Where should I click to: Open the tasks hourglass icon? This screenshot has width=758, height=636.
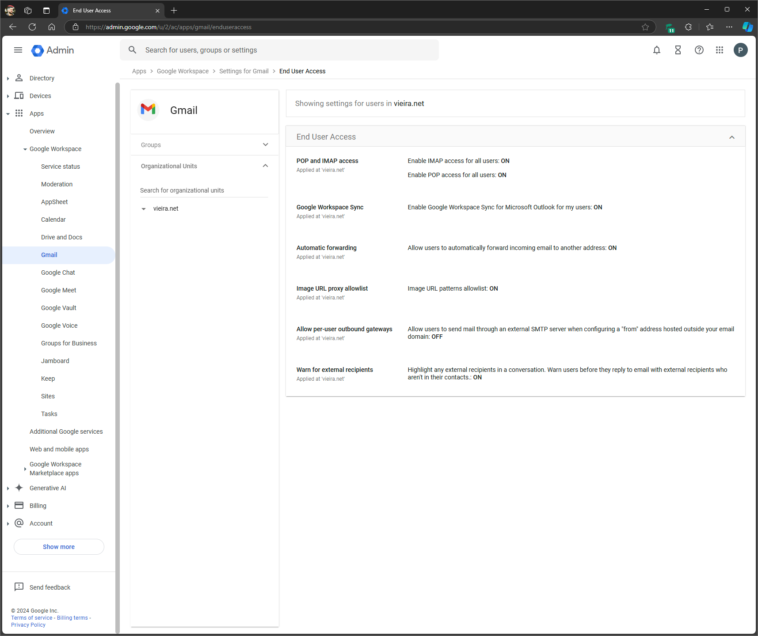tap(678, 50)
